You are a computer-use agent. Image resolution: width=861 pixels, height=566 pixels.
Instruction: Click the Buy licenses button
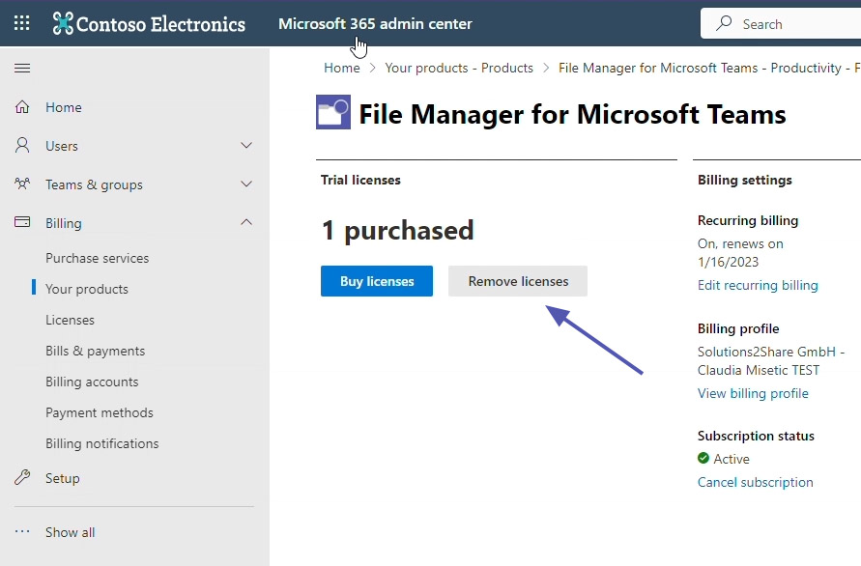pos(377,281)
